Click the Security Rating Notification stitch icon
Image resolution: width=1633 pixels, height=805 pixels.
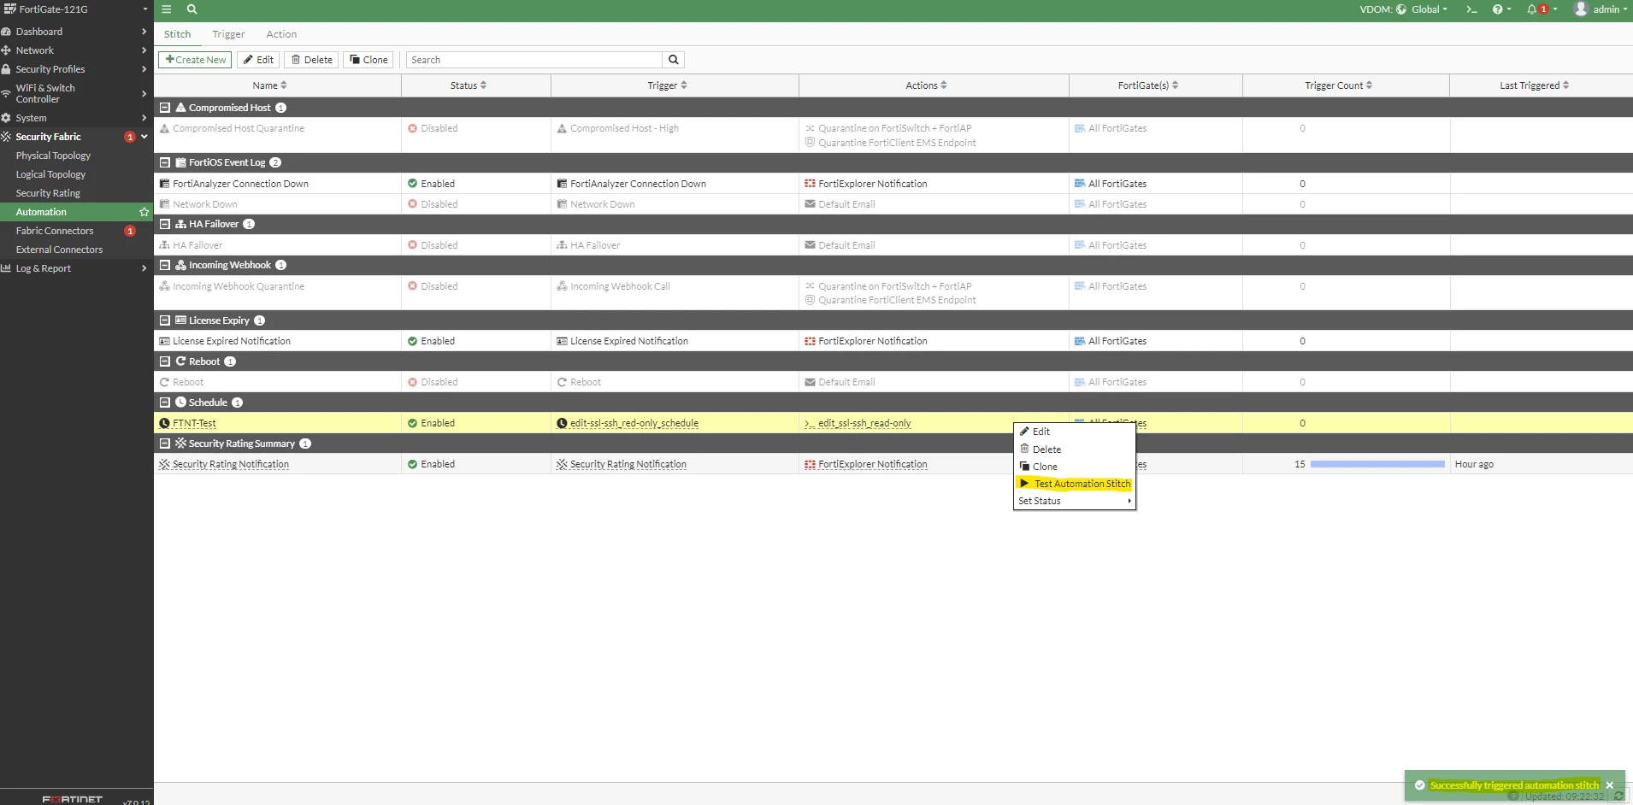pos(165,464)
